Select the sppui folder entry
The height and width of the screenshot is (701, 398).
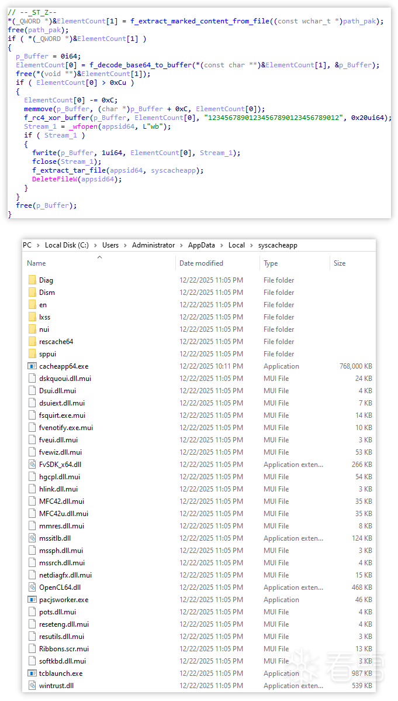point(47,354)
